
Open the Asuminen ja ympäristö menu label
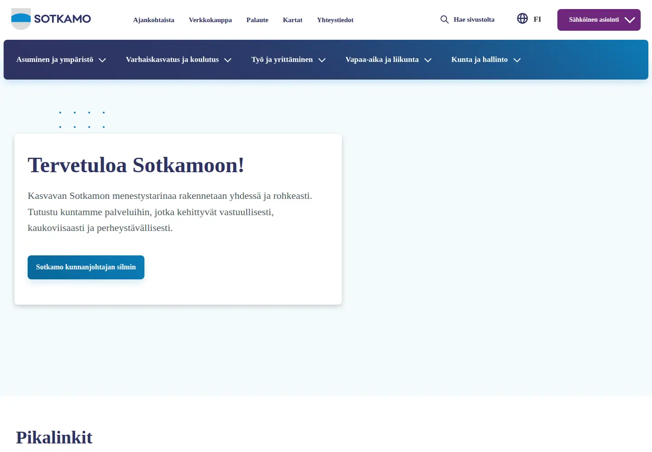coord(55,60)
